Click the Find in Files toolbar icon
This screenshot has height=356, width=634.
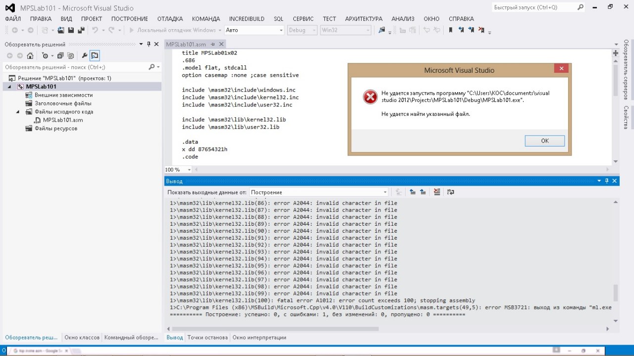[382, 30]
